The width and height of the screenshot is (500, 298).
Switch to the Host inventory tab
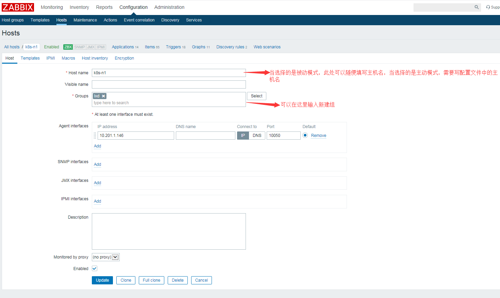coord(95,58)
